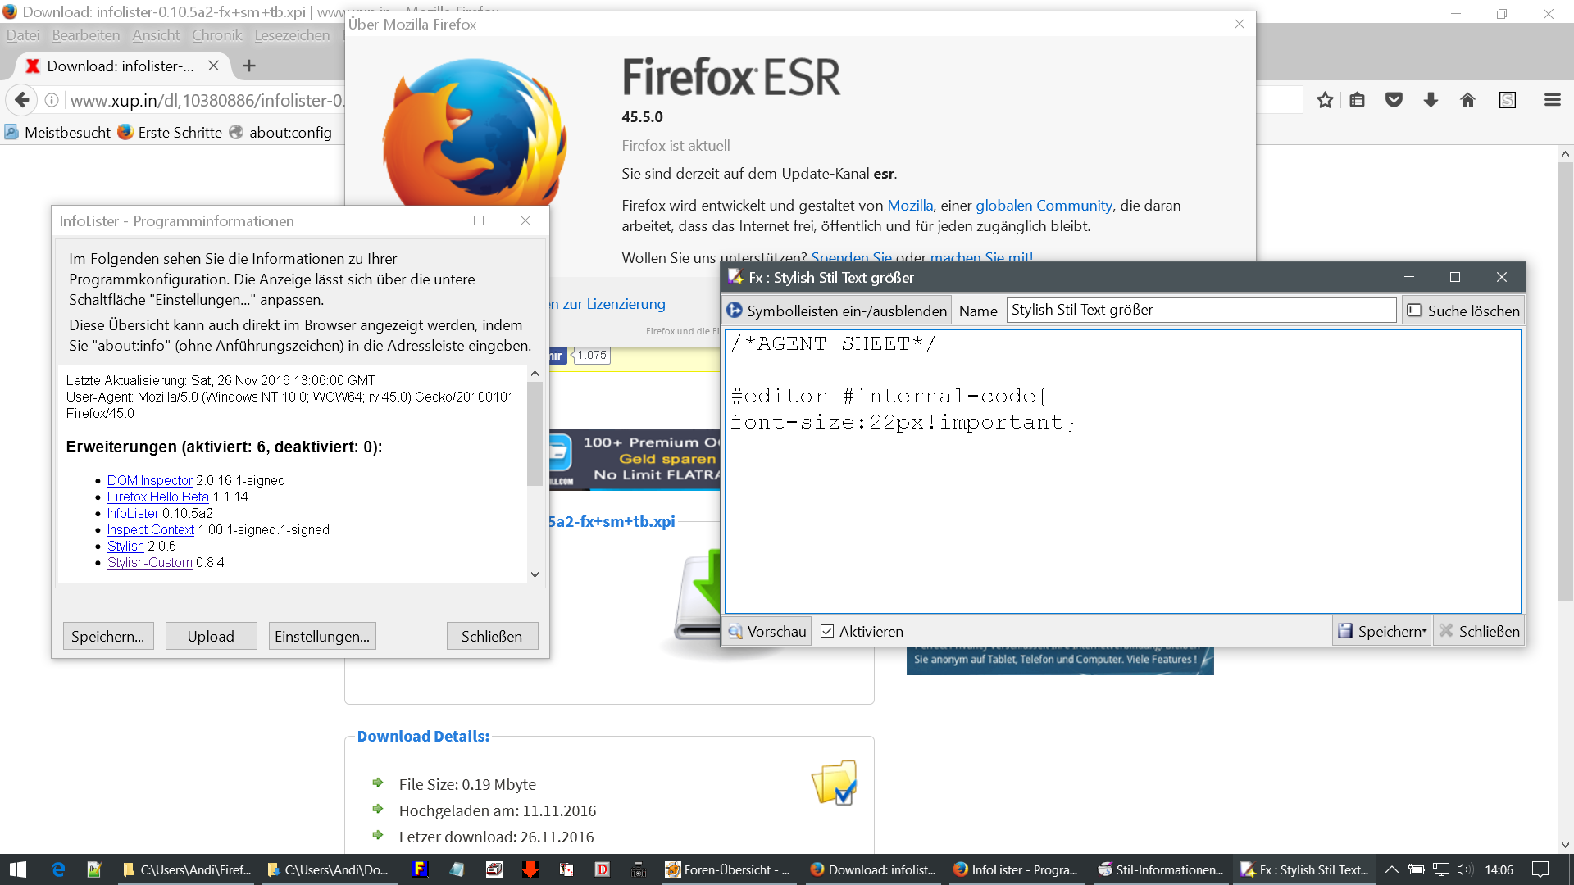Click the InfoLister list scrollbar thumb
The width and height of the screenshot is (1574, 885).
click(x=535, y=434)
